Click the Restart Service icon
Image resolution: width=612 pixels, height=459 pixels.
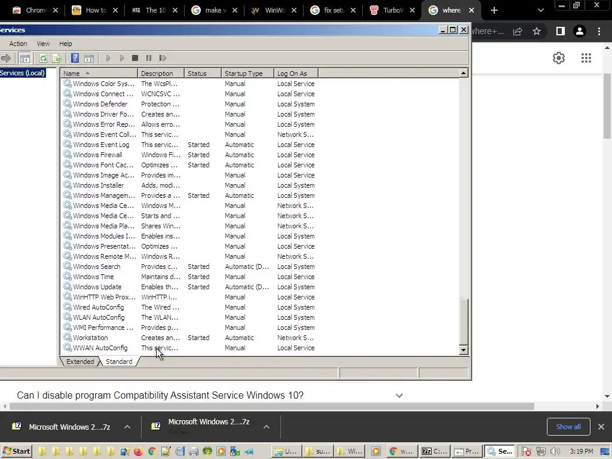click(163, 58)
